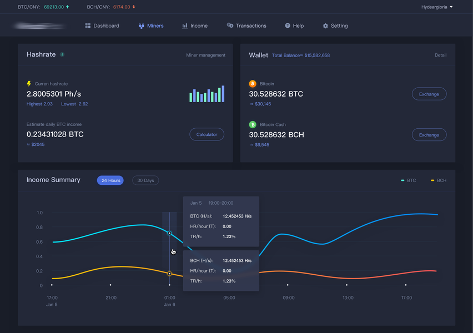This screenshot has width=473, height=333.
Task: Click the Transactions coins icon
Action: point(230,26)
